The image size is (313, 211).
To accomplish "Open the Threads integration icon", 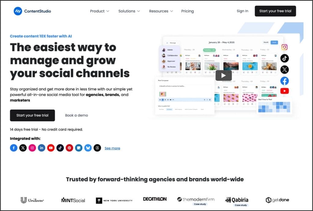I will [97, 148].
